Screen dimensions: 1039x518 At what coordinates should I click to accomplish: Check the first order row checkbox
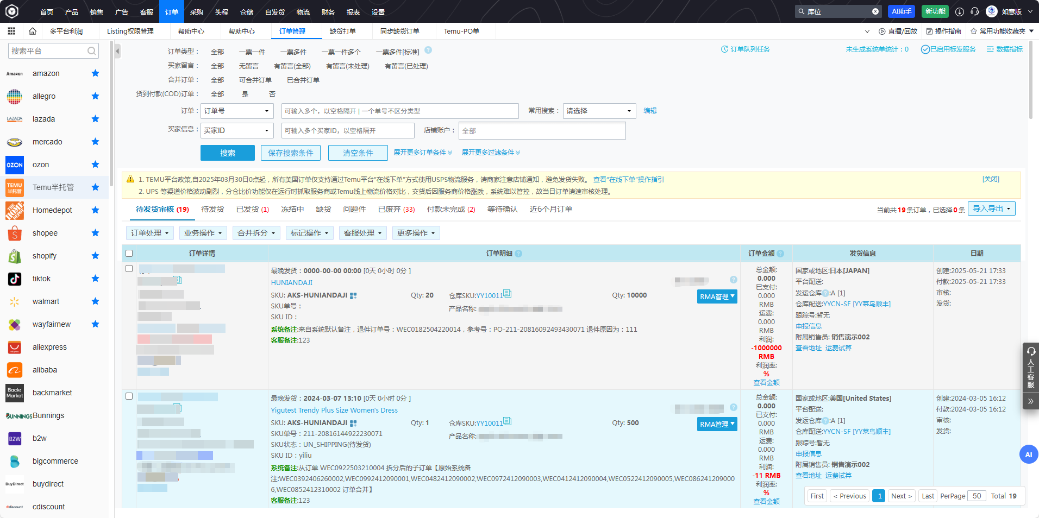pyautogui.click(x=129, y=268)
